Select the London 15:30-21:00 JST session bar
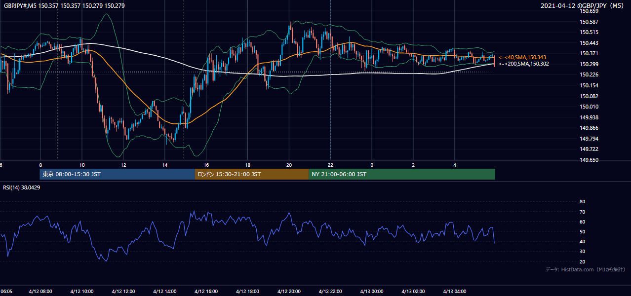The image size is (631, 296). [252, 174]
